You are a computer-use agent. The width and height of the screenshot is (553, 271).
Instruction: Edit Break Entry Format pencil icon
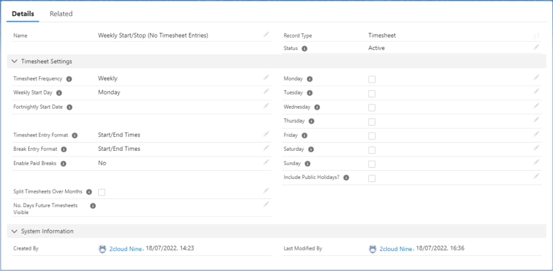coord(266,148)
